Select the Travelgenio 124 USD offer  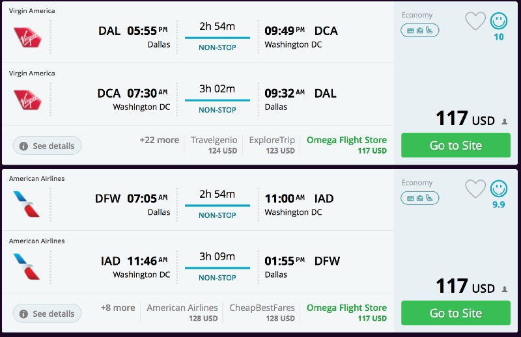coord(214,145)
